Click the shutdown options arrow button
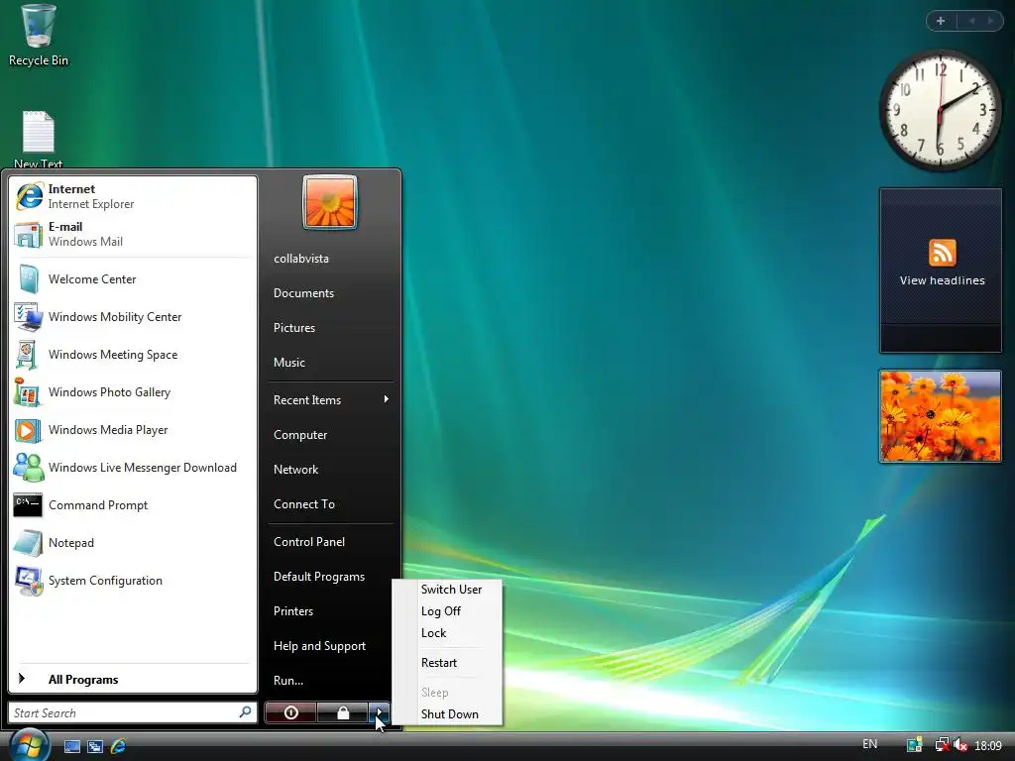The width and height of the screenshot is (1015, 761). [x=380, y=712]
